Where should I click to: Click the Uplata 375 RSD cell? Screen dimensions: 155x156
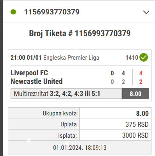(115, 124)
